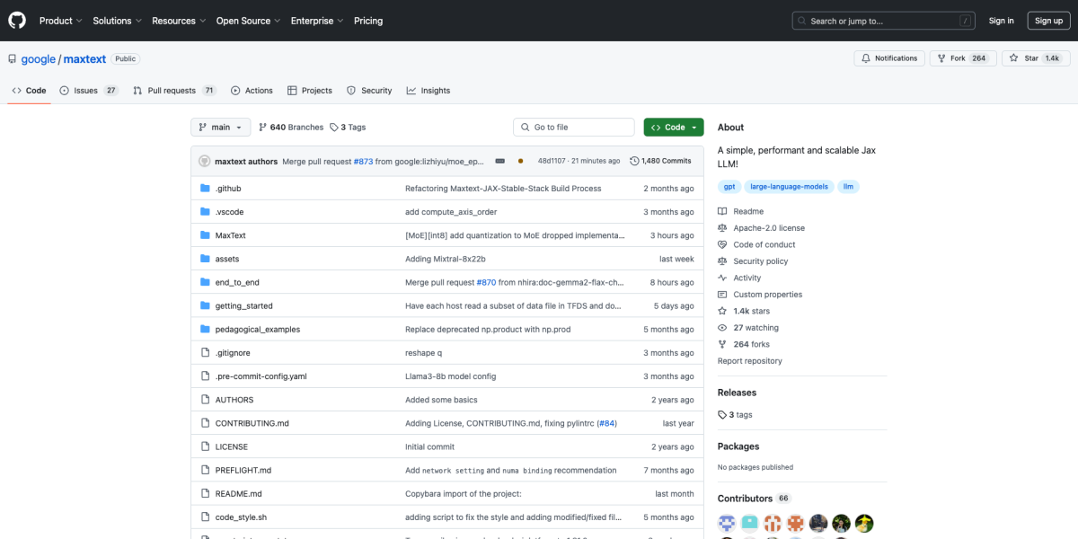Click the amber commit status dot
The height and width of the screenshot is (539, 1078).
(x=520, y=161)
